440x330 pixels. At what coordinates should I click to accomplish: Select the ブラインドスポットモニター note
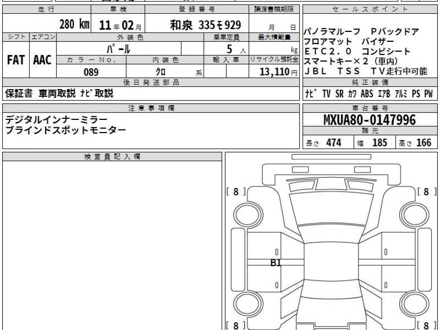click(66, 130)
